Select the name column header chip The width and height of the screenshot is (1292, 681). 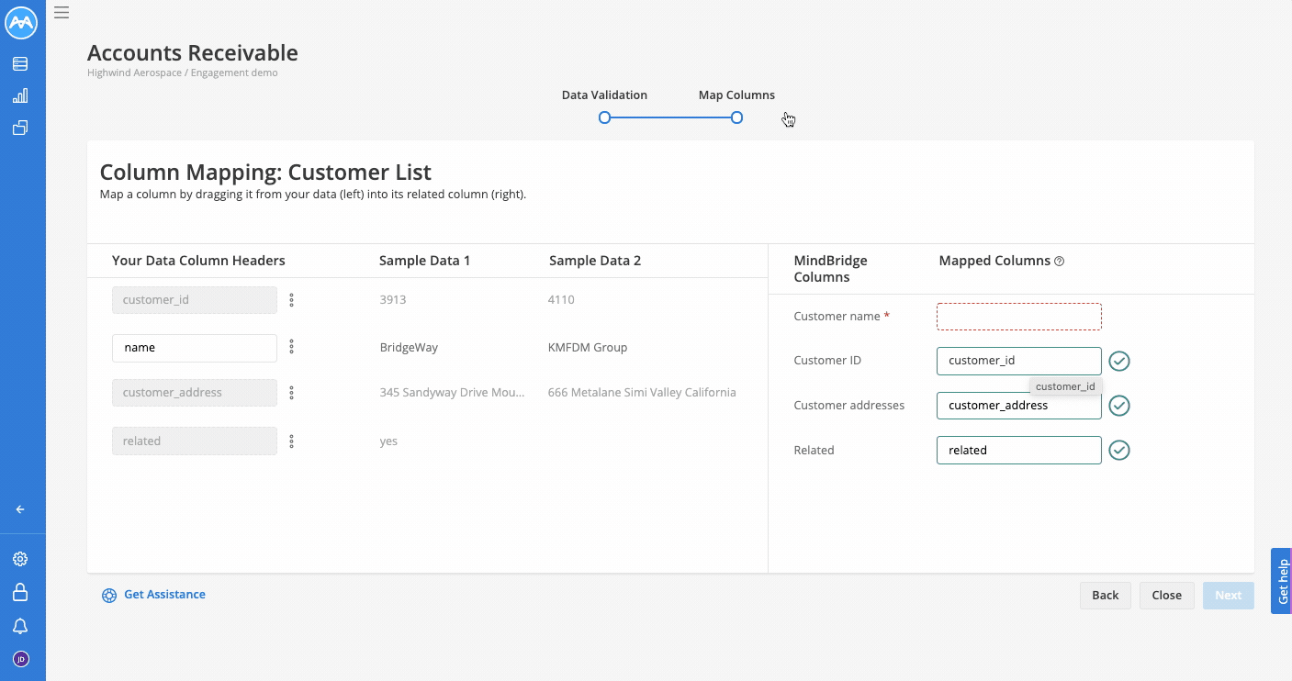[x=195, y=348]
